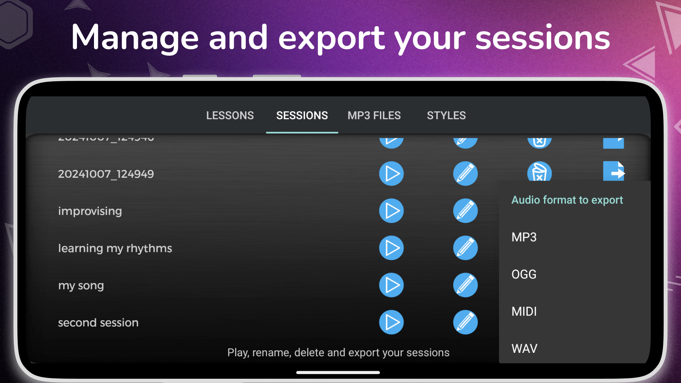681x383 pixels.
Task: Pick WAV export format
Action: pyautogui.click(x=524, y=349)
